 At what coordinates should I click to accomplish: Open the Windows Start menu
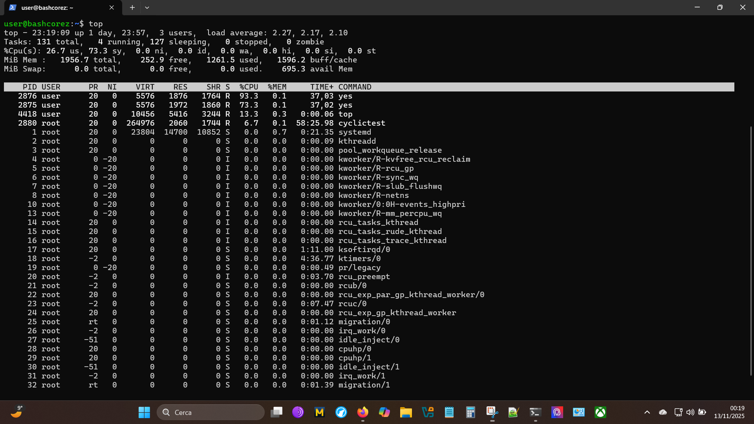pos(144,412)
